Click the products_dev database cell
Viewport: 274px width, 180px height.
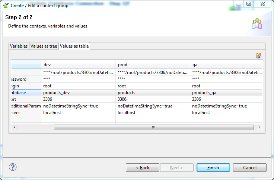click(x=78, y=93)
